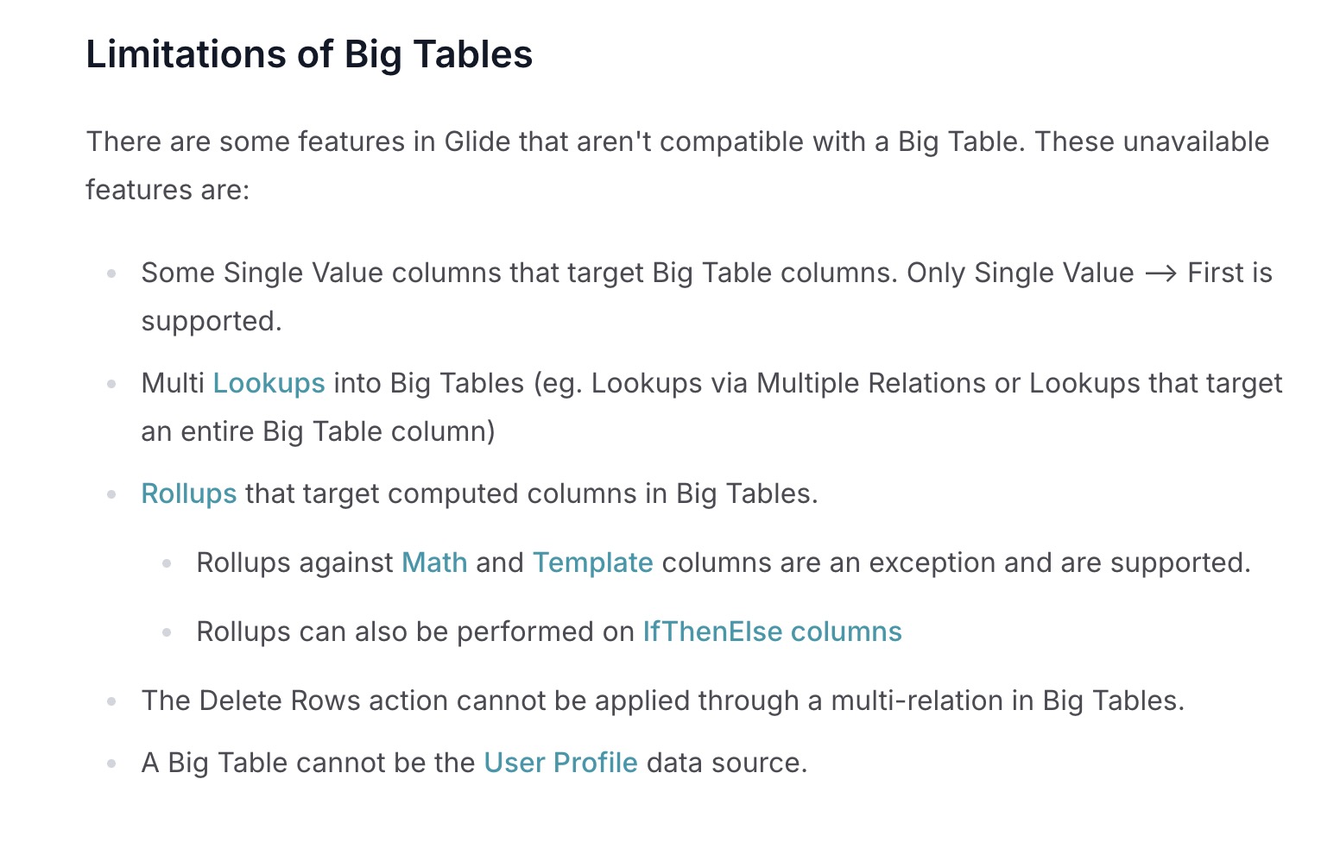Visit the IfThenElse columns link
This screenshot has height=842, width=1340.
(x=772, y=631)
